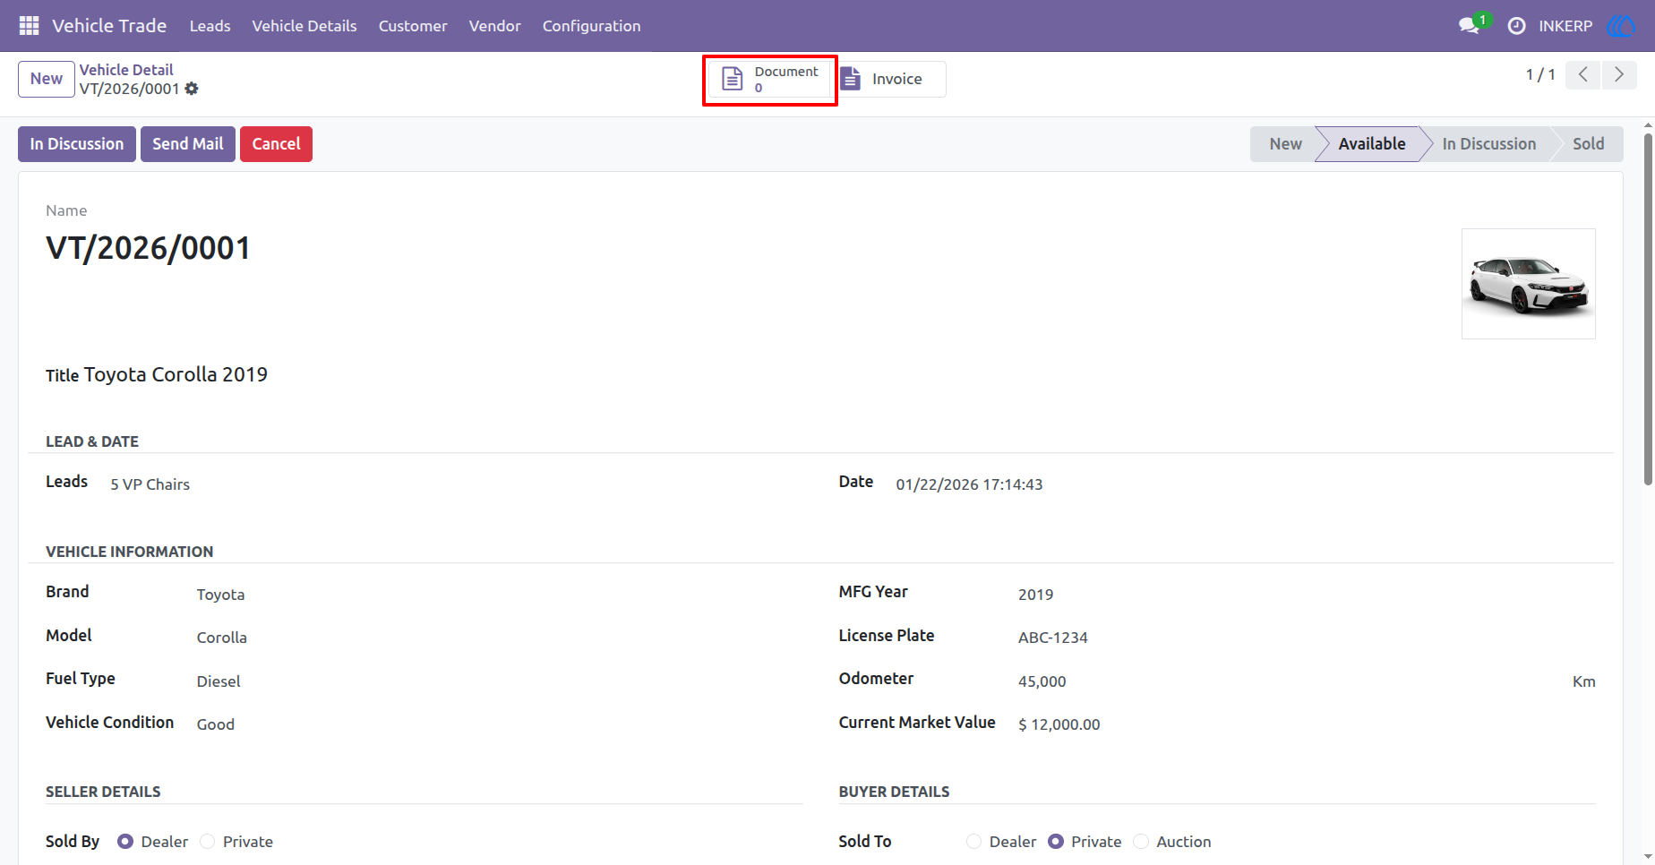Go to previous record arrow

point(1583,74)
